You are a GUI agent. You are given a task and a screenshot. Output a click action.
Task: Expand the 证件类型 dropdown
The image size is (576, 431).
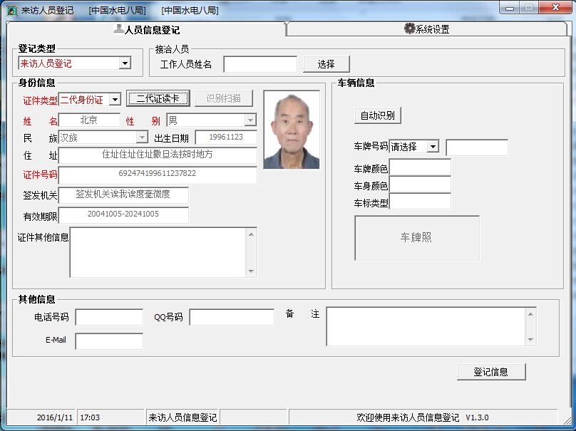[114, 100]
